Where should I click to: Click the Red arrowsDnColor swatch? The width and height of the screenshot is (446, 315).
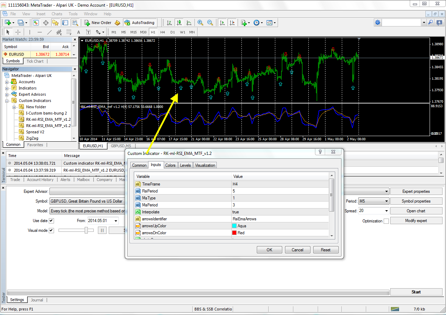234,233
